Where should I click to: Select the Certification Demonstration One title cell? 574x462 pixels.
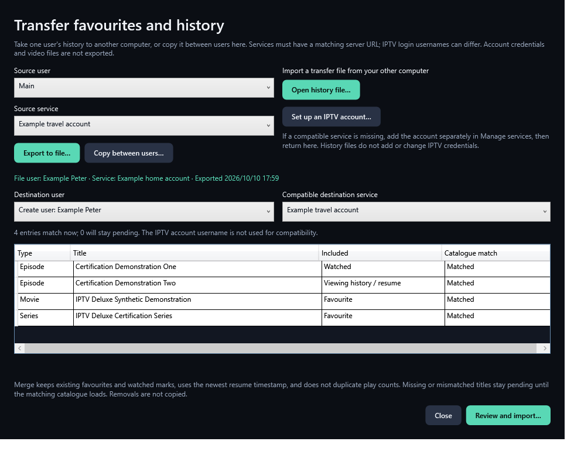point(197,268)
